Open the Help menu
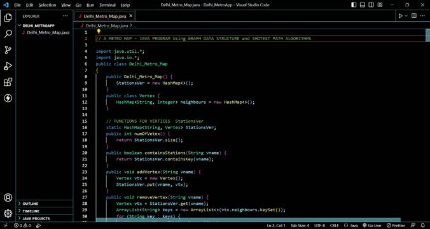This screenshot has height=229, width=430. 125,5
